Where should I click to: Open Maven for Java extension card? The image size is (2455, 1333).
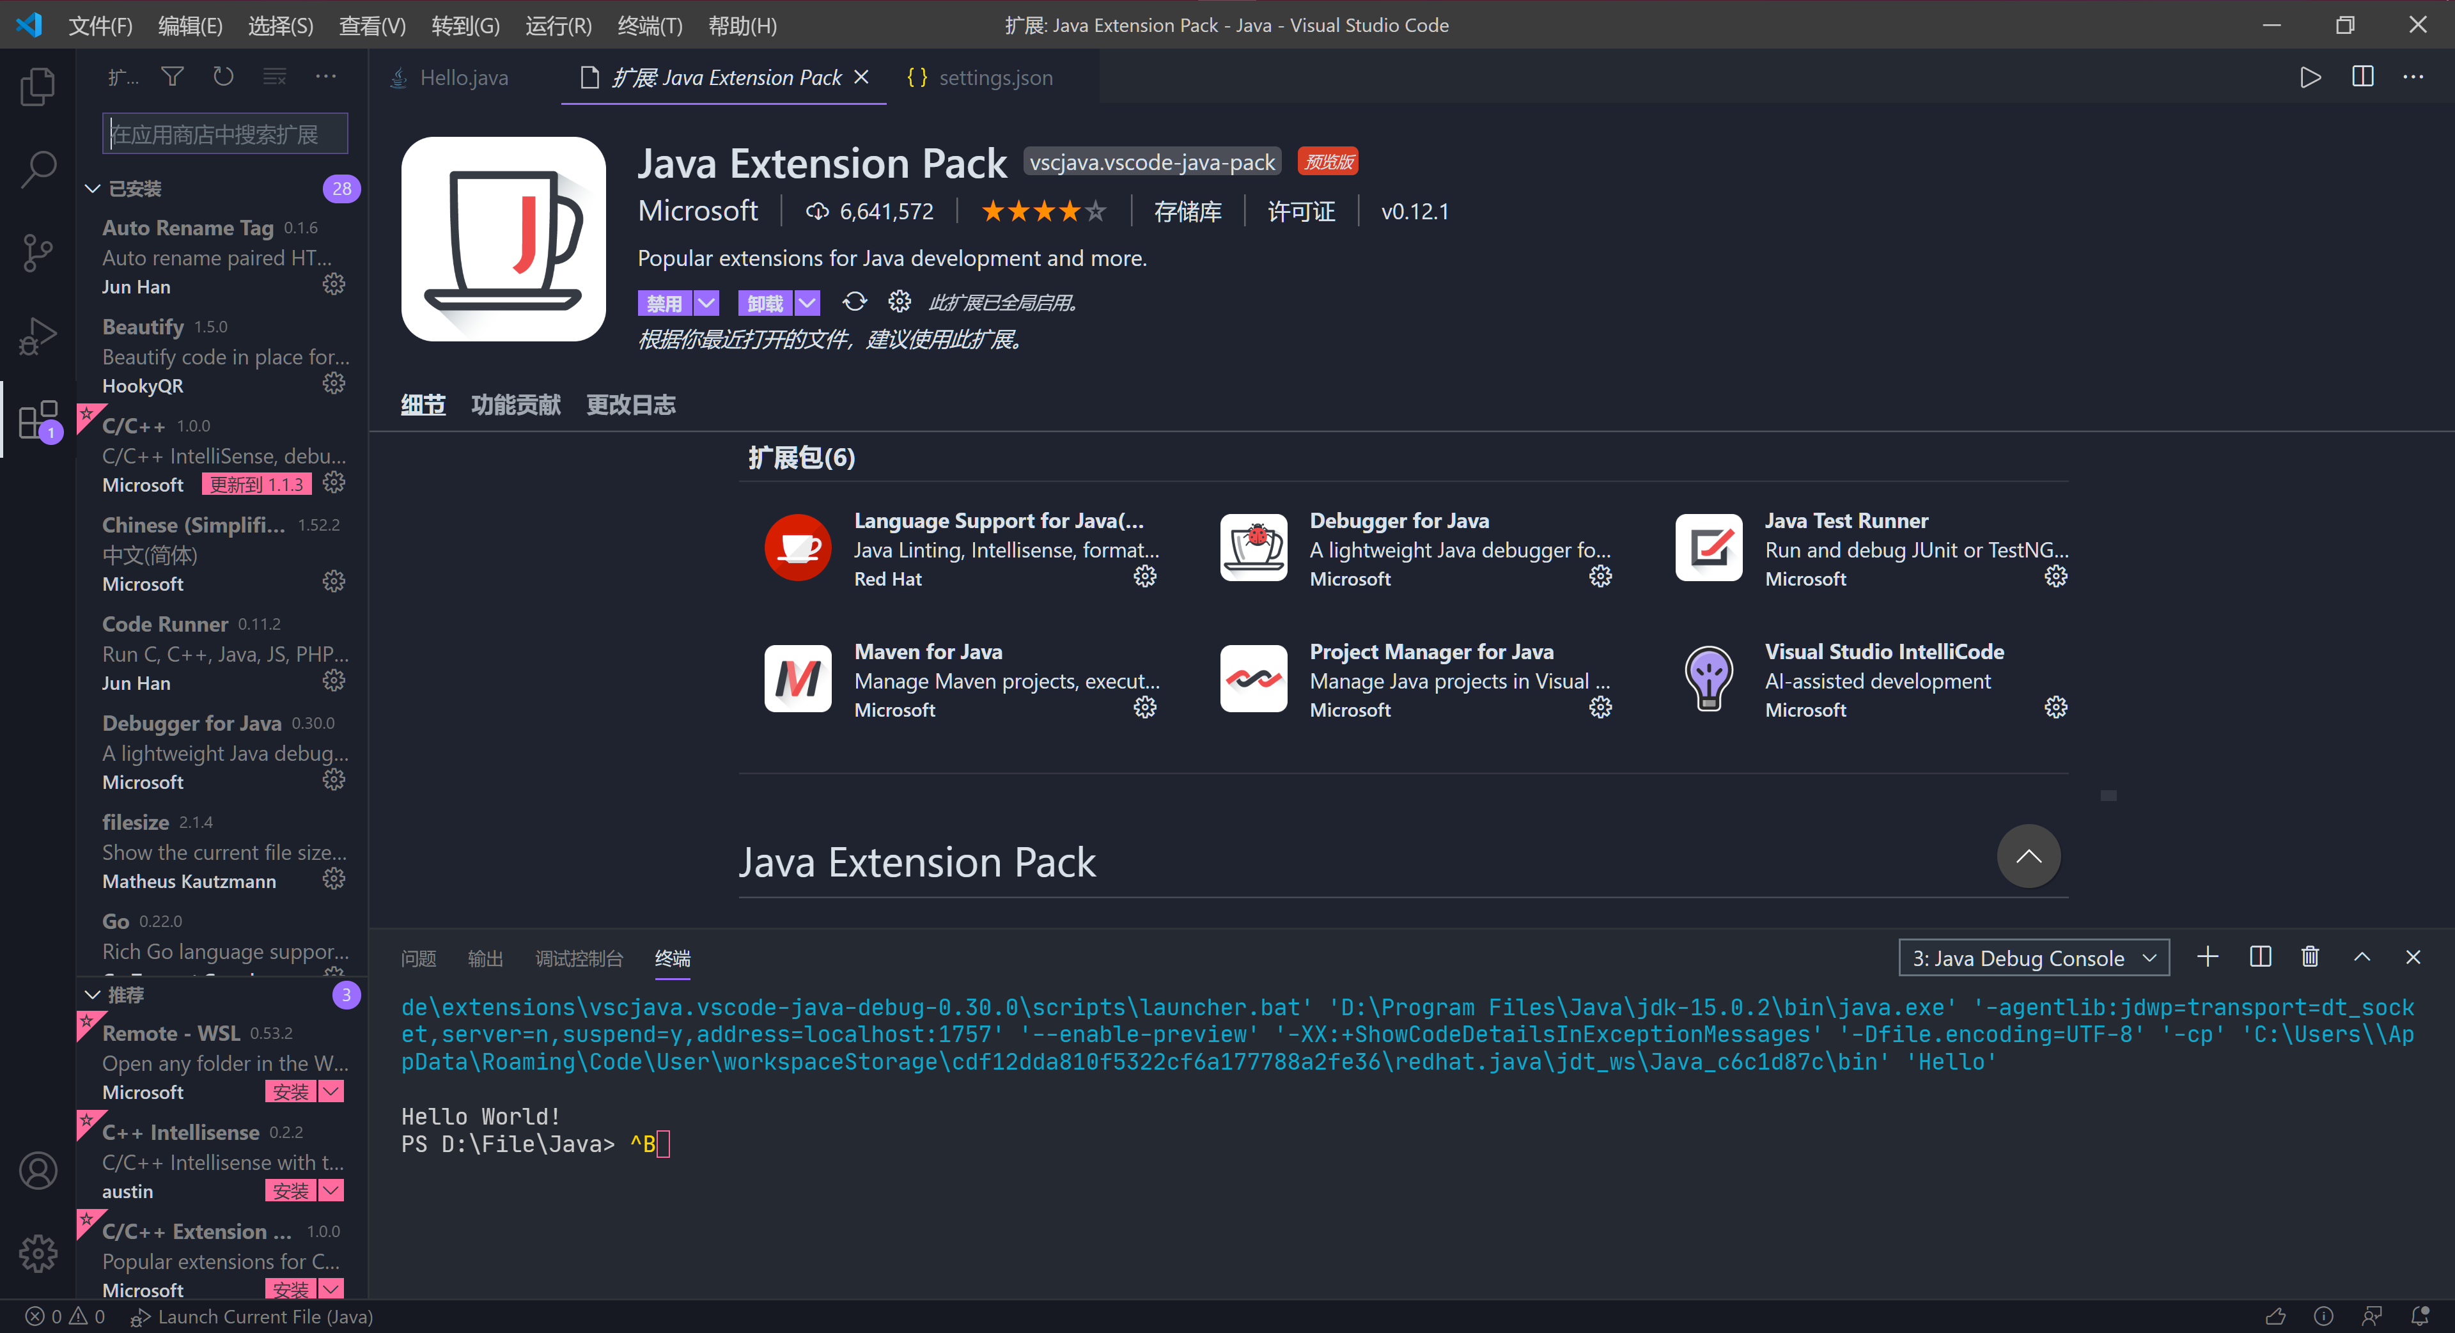(963, 680)
